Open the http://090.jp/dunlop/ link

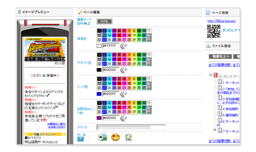point(222,21)
